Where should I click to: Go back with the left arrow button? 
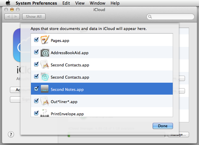(8, 17)
